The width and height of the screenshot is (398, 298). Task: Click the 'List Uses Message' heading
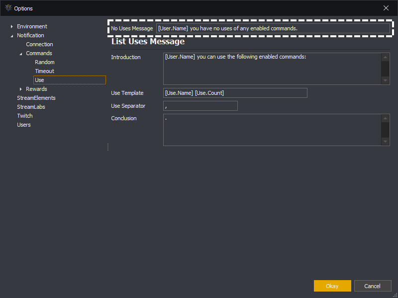pos(148,41)
